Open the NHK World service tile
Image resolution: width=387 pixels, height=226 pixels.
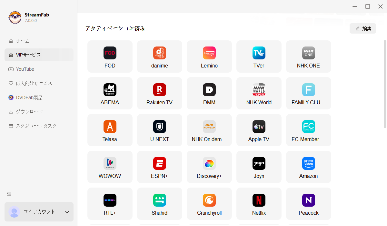(x=259, y=93)
